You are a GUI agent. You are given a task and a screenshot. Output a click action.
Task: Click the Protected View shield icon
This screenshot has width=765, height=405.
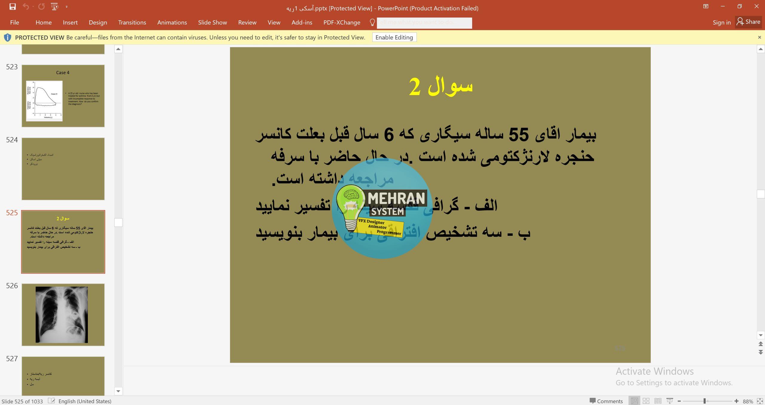7,37
